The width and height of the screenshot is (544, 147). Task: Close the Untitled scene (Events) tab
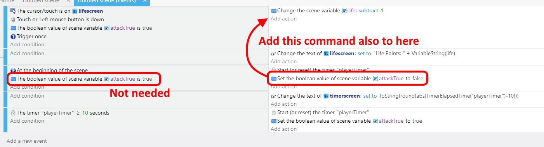[x=144, y=1]
